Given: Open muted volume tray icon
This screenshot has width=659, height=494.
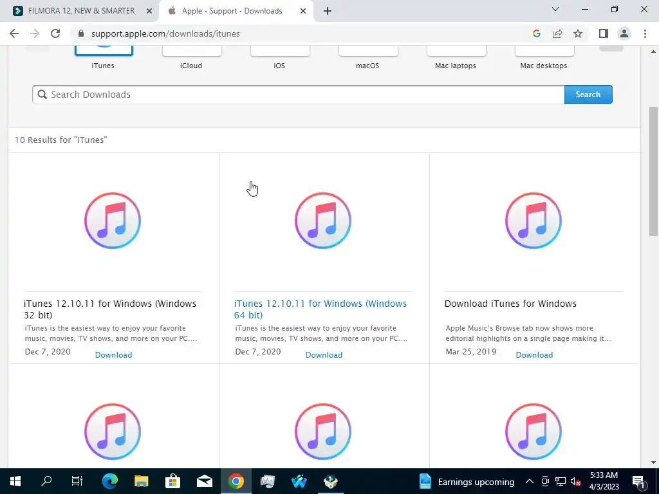Looking at the screenshot, I should click(575, 481).
